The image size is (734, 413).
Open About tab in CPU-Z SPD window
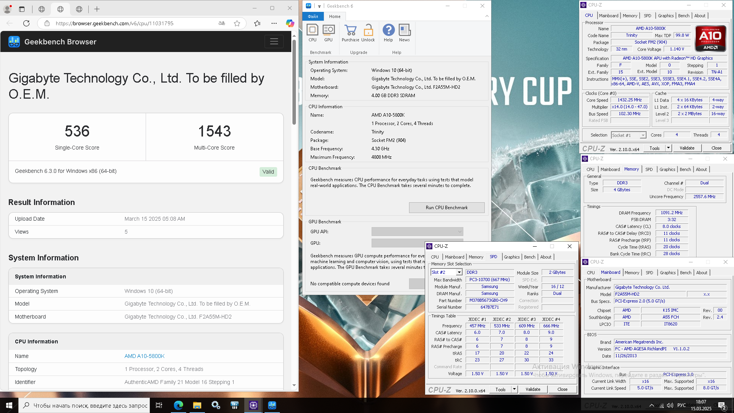(546, 257)
